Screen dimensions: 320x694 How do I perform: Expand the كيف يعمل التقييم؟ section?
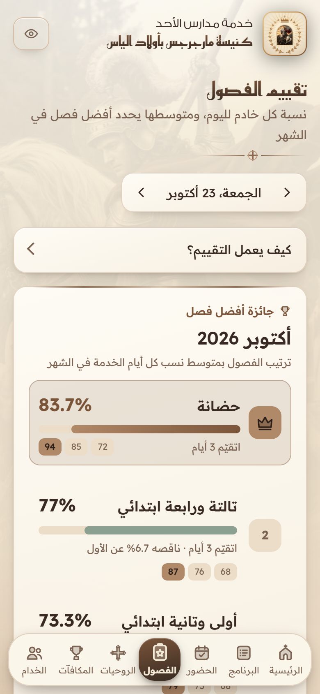click(160, 250)
